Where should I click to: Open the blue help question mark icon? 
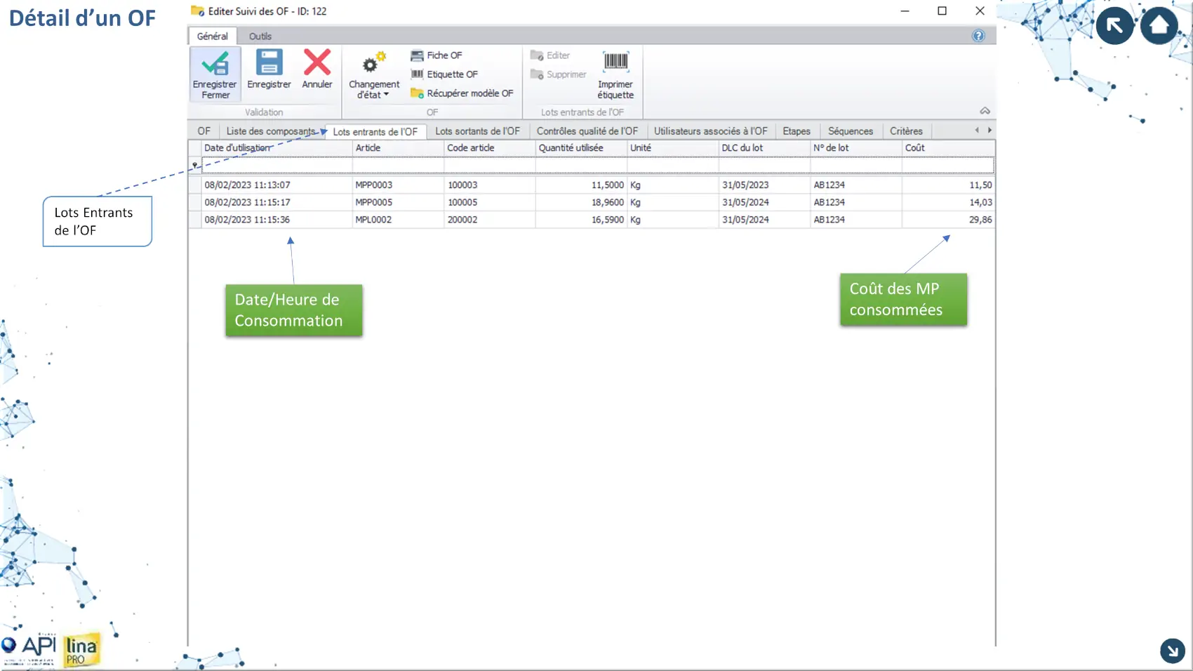click(x=978, y=36)
